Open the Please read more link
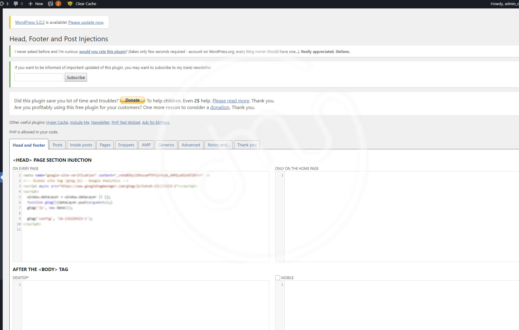 [231, 101]
